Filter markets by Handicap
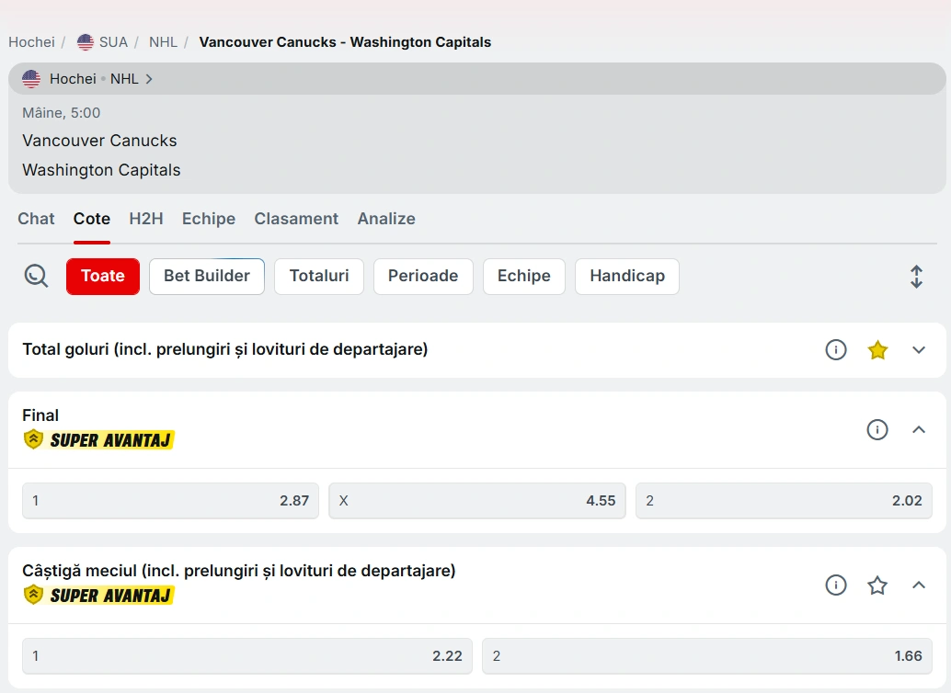Viewport: 951px width, 693px height. [x=627, y=277]
